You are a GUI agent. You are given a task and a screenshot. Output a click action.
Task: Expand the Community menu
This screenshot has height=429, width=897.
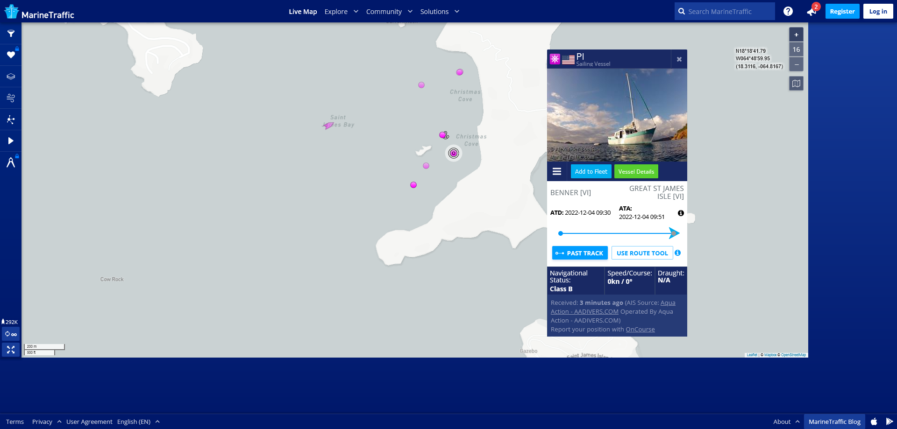389,12
